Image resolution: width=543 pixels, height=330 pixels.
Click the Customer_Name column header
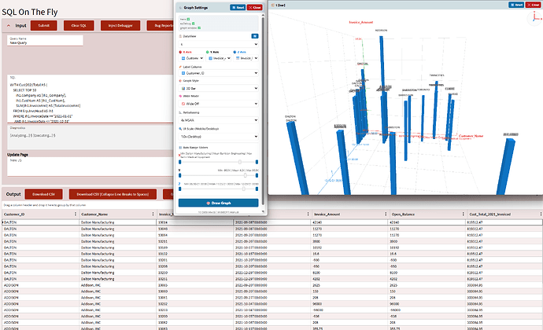[x=94, y=214]
